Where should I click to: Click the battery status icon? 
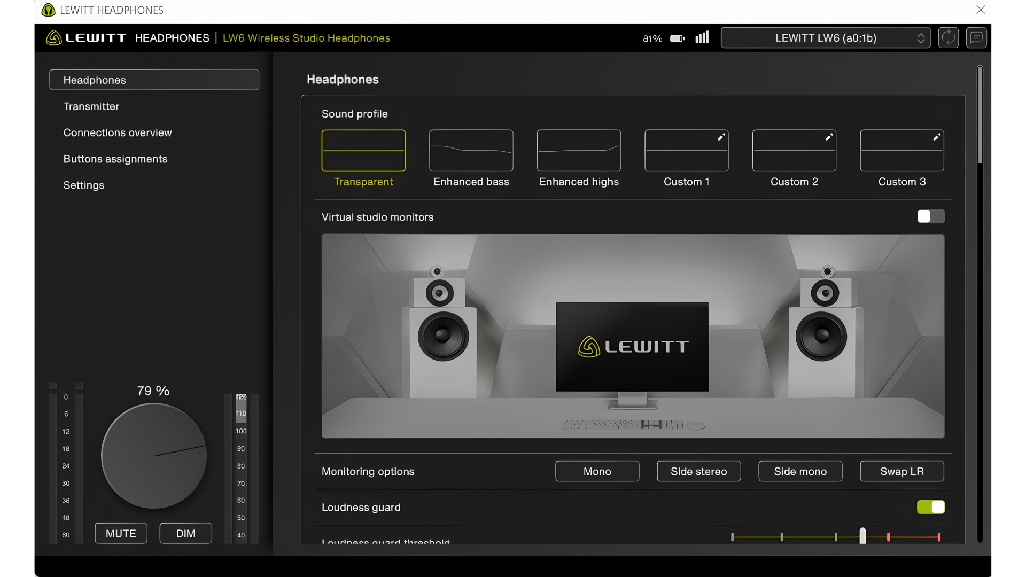(x=677, y=38)
